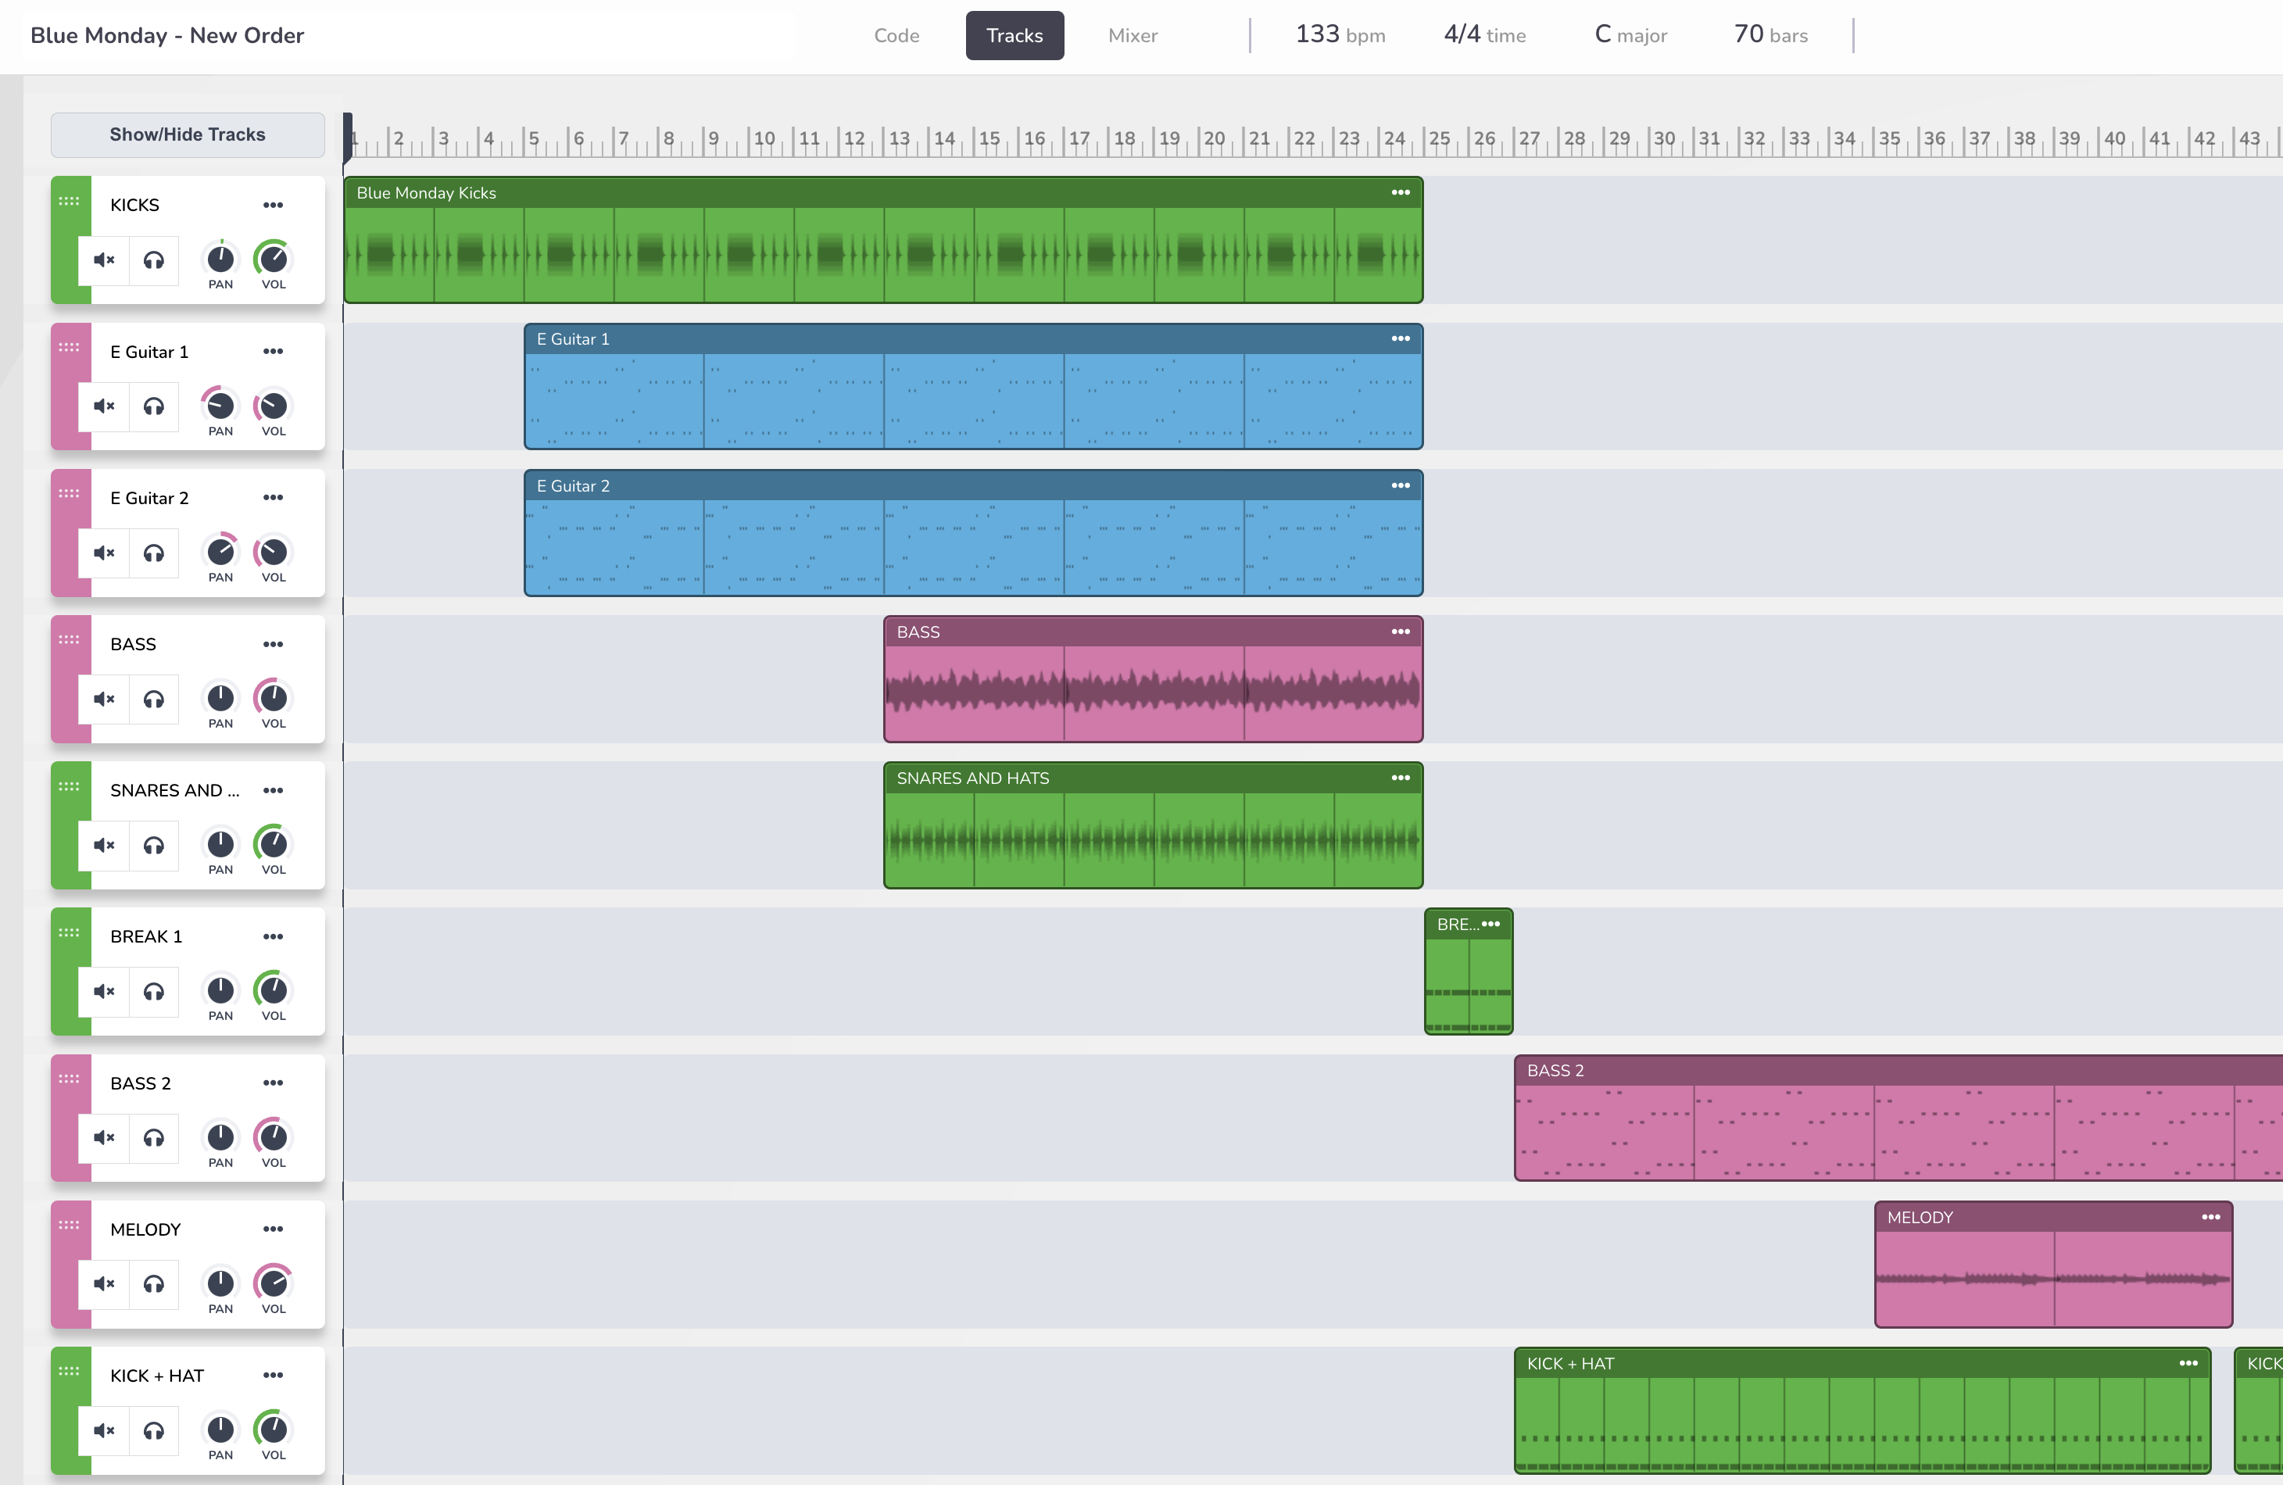Open Blue Monday Kicks clip options menu
Screen dimensions: 2283x1485
tap(1401, 193)
